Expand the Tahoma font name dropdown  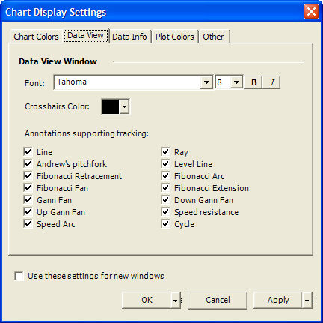206,82
